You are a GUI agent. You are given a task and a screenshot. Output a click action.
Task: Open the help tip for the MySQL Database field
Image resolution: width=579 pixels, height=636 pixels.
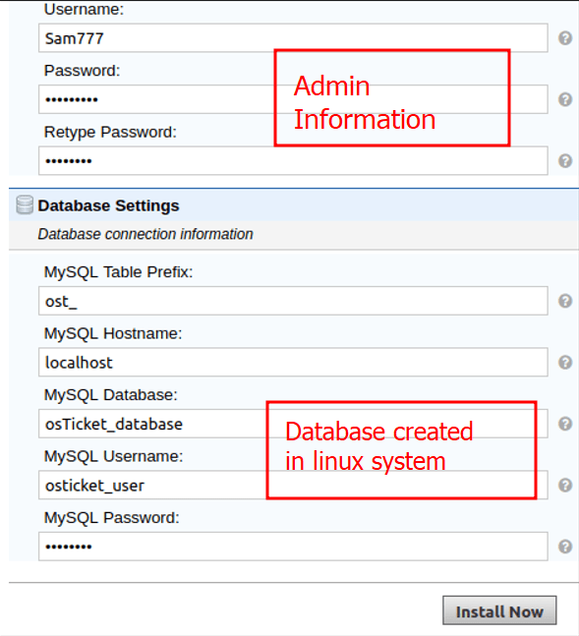point(565,424)
